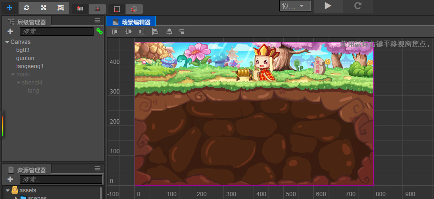Click the assets panel scrollbar
The width and height of the screenshot is (434, 199).
click(x=101, y=193)
